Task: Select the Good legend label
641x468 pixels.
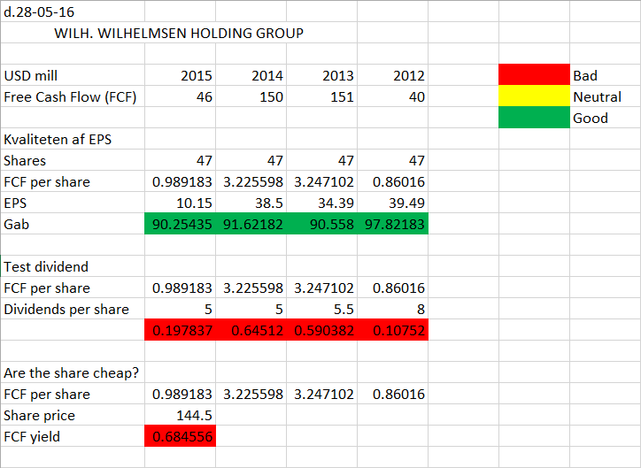Action: coord(591,118)
